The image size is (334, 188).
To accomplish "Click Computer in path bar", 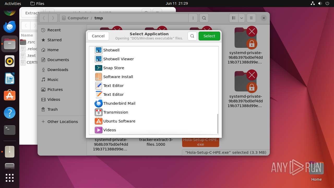I will (78, 18).
